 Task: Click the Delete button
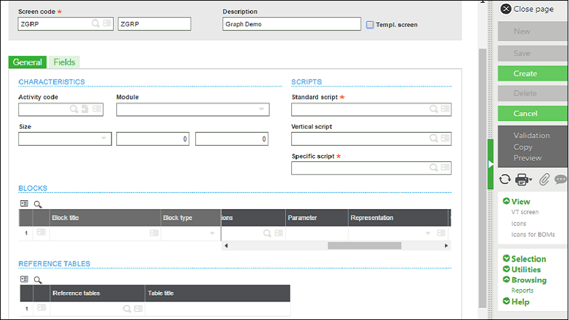(x=533, y=93)
